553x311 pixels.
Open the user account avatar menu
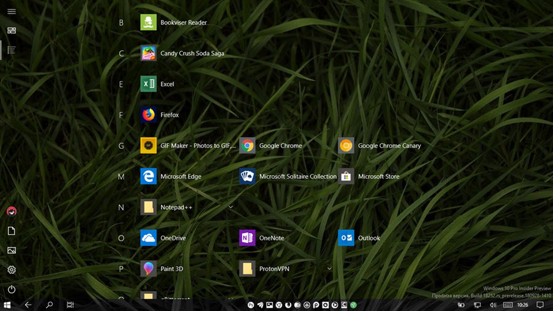pos(12,211)
